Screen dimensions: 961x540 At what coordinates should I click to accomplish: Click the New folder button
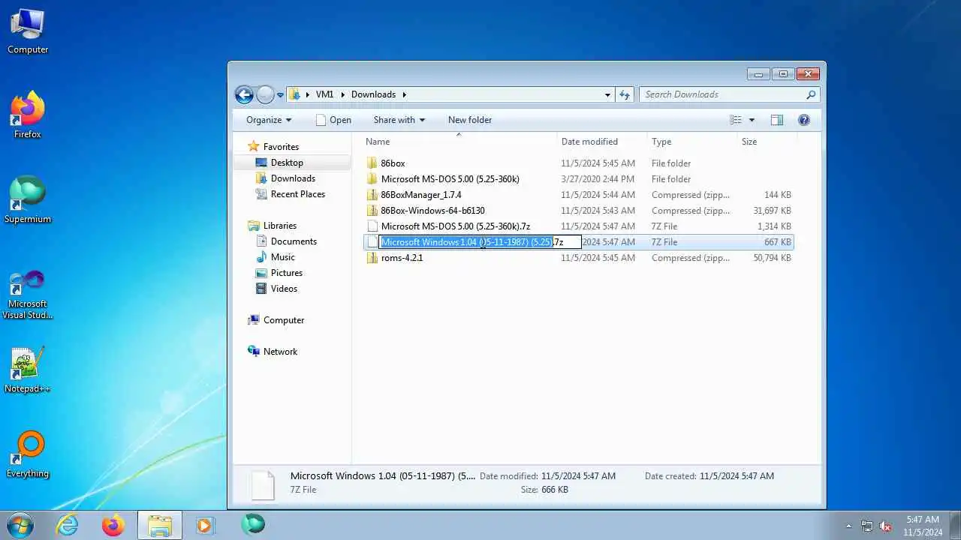pyautogui.click(x=470, y=120)
